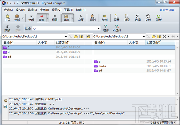The image size is (180, 125).
Task: Show all files with the star 全部 icon
Action: point(31,18)
